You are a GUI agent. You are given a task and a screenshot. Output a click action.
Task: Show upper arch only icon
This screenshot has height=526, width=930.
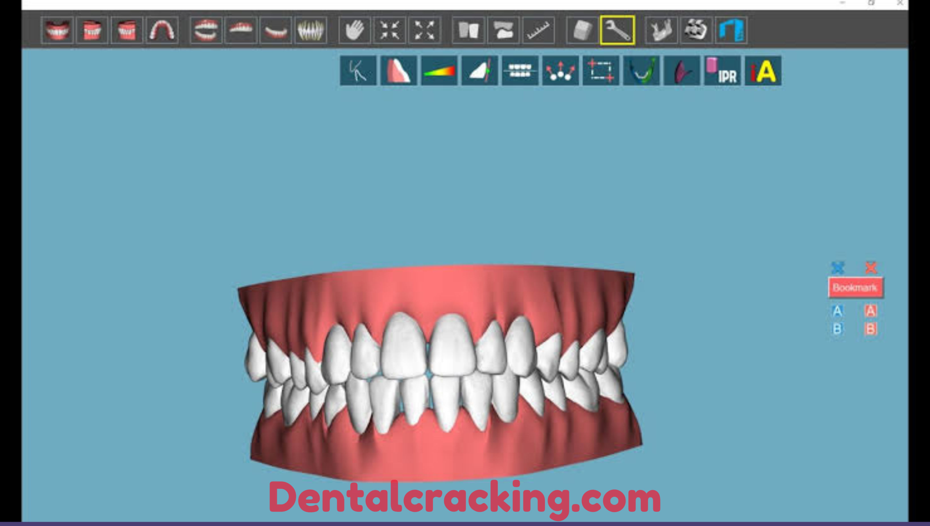coord(240,30)
